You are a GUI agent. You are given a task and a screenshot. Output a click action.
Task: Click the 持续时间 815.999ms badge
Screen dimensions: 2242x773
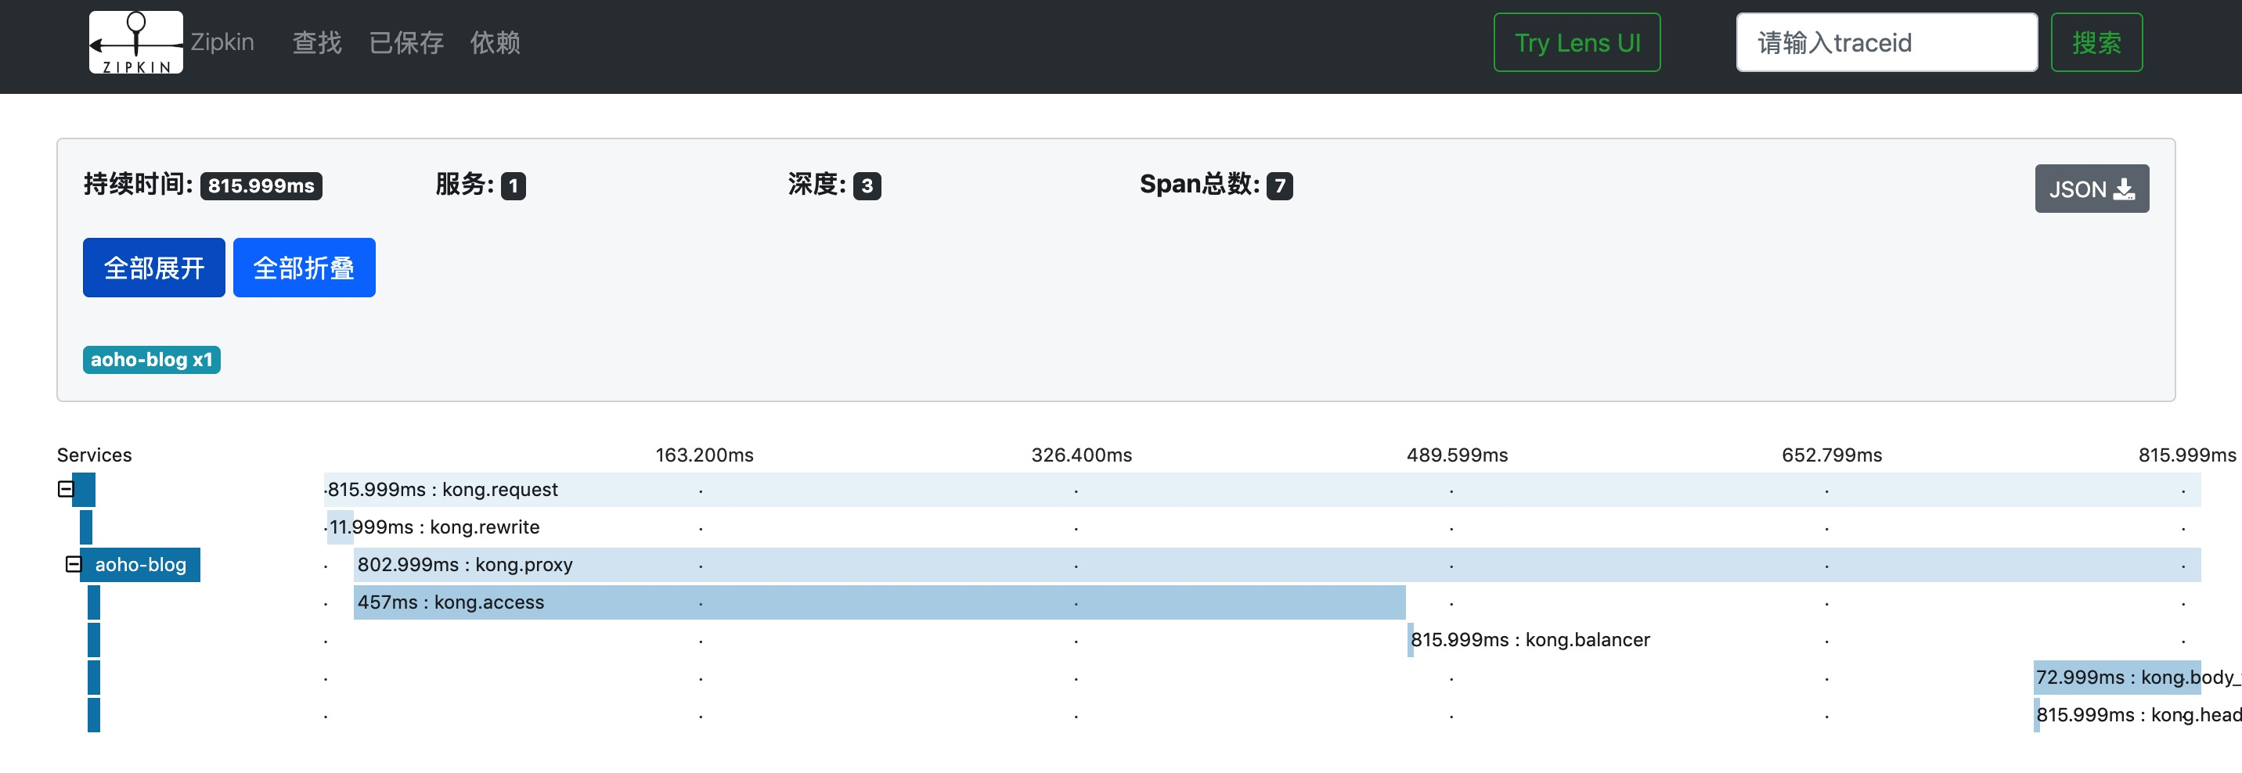[x=261, y=186]
